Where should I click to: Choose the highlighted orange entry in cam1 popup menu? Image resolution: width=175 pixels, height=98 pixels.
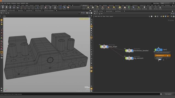click(x=163, y=56)
